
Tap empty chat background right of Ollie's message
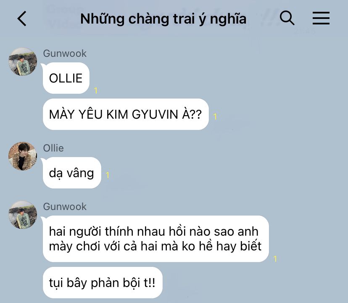tap(222, 173)
